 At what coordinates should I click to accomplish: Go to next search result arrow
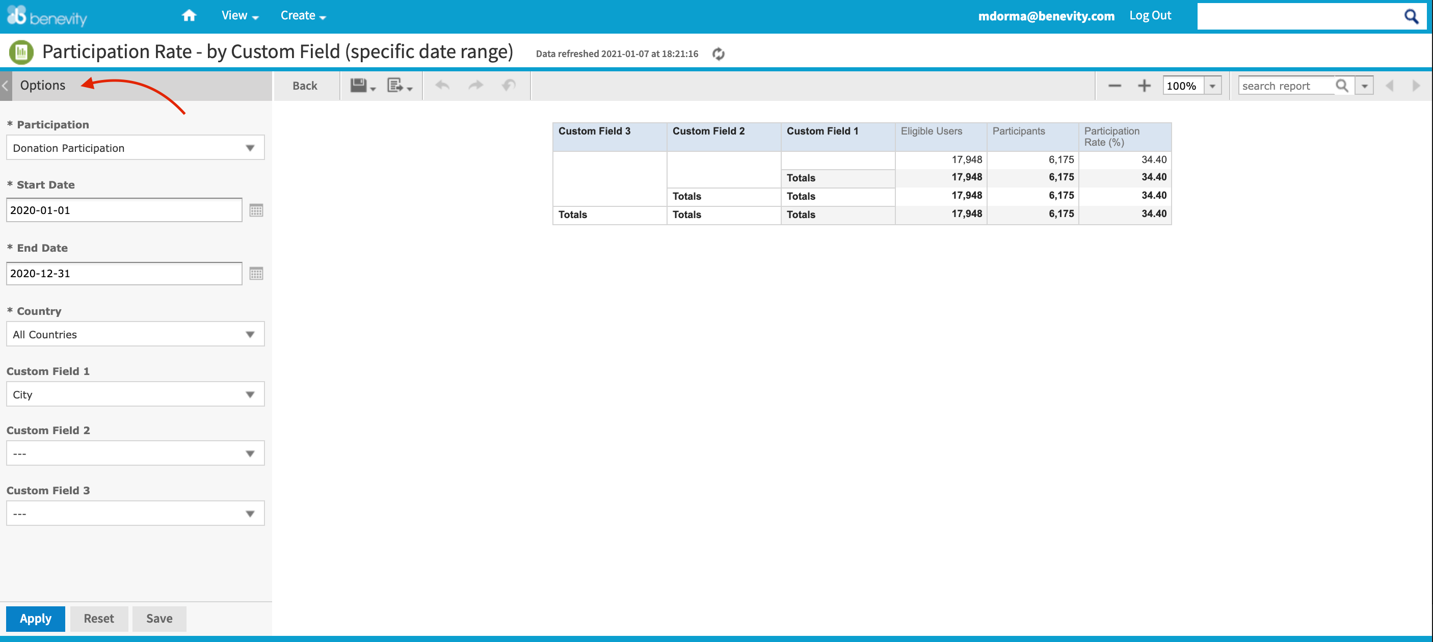click(1416, 86)
